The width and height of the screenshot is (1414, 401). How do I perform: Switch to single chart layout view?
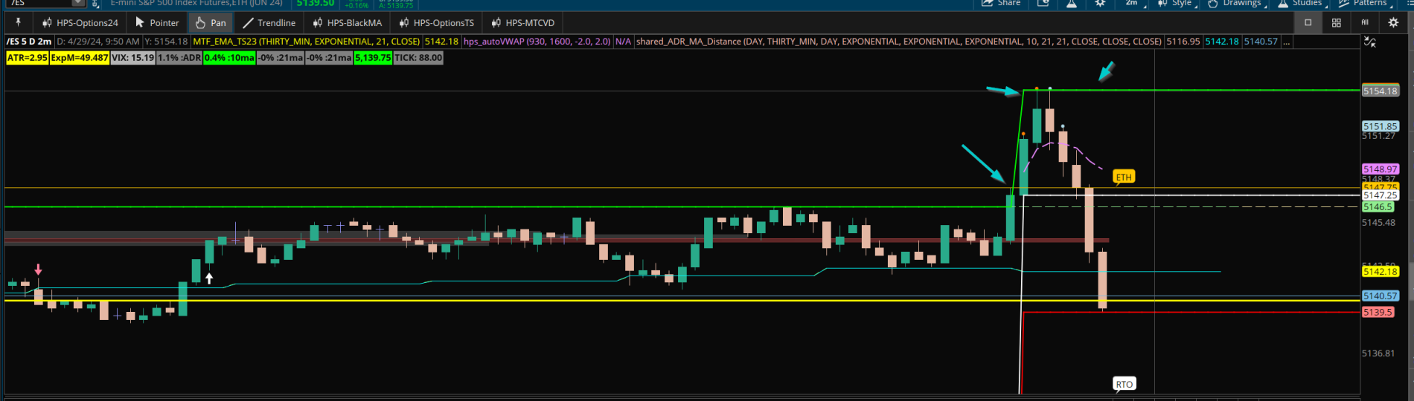click(1308, 22)
